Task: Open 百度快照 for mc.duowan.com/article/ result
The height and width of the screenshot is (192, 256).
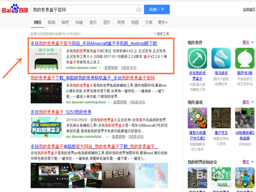Action: click(x=118, y=137)
